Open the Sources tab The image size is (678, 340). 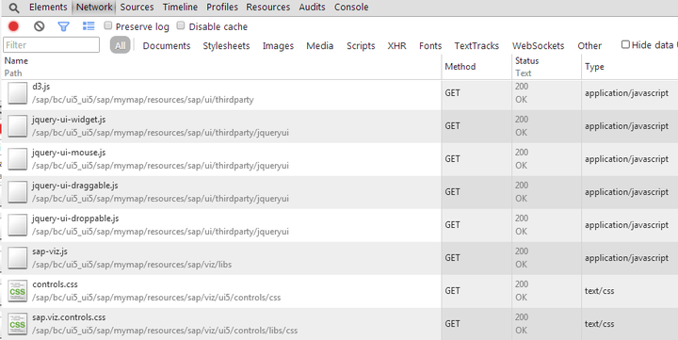coord(137,7)
